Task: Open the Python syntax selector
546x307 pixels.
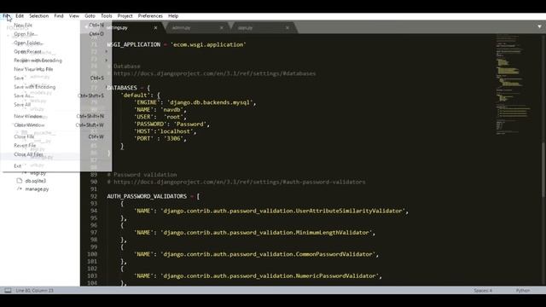Action: (x=523, y=290)
